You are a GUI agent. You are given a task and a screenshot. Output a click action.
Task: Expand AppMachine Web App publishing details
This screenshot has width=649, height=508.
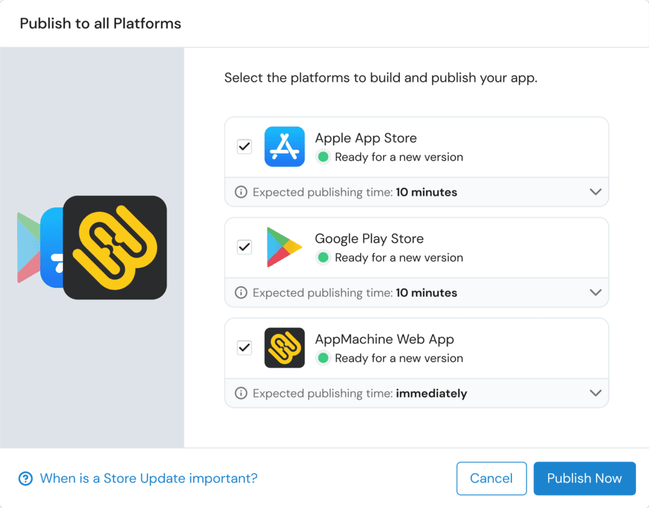pos(594,393)
